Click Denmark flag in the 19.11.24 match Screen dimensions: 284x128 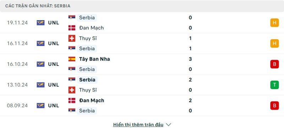pyautogui.click(x=72, y=28)
